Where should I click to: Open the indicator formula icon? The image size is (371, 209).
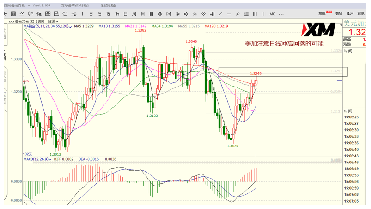(x=39, y=14)
